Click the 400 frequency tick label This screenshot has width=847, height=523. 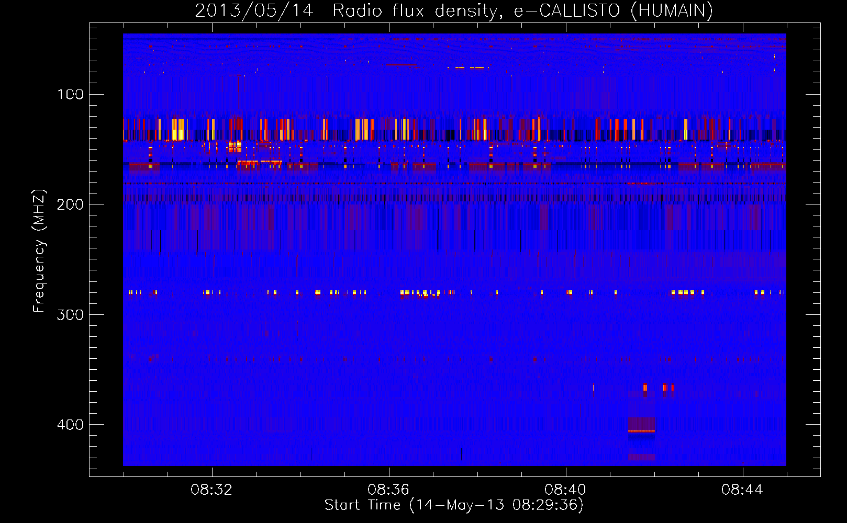71,425
